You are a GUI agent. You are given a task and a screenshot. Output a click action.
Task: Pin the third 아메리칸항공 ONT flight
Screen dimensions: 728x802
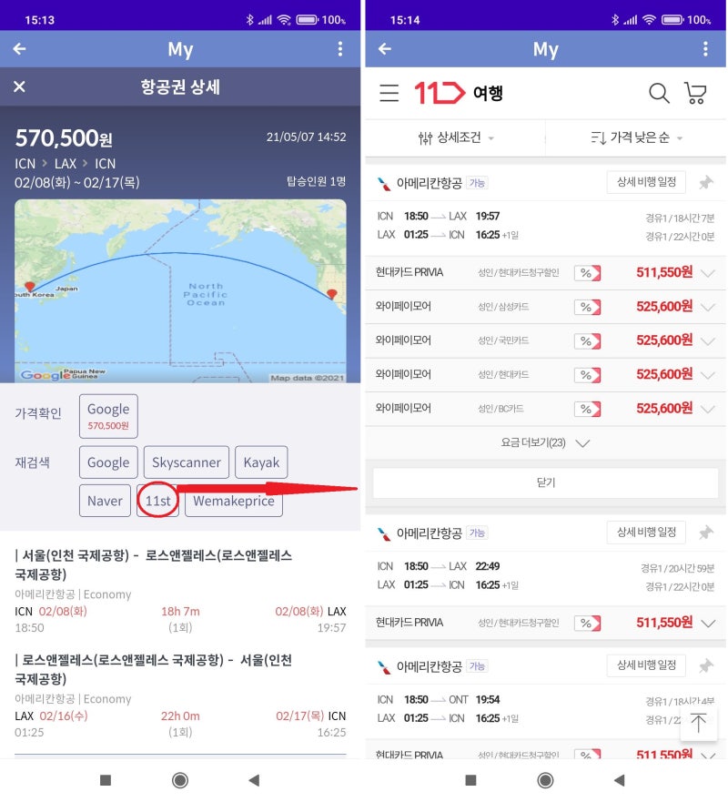pyautogui.click(x=705, y=666)
